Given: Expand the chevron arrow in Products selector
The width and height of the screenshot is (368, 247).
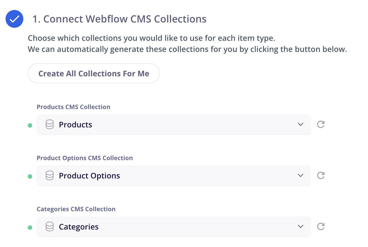Looking at the screenshot, I should tap(300, 124).
